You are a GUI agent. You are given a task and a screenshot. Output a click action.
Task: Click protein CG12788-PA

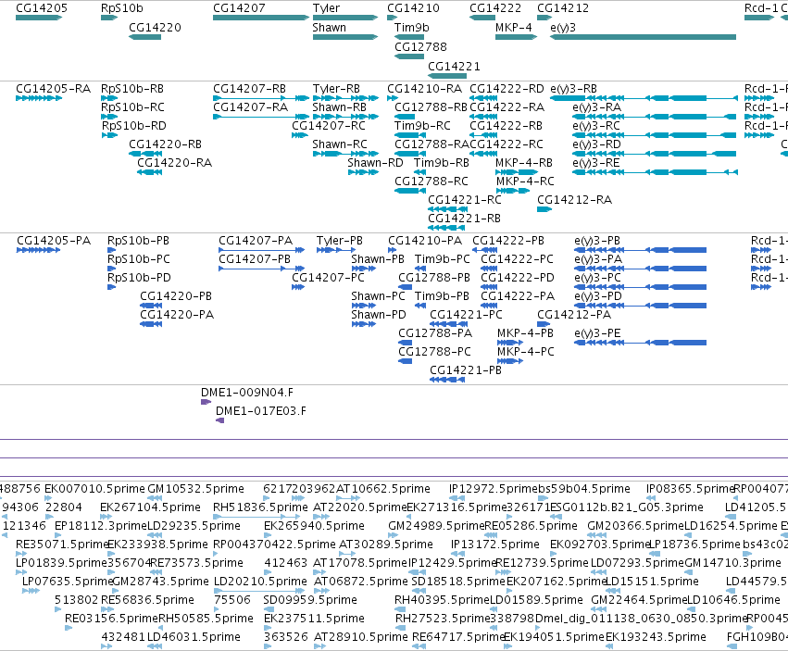[x=435, y=333]
